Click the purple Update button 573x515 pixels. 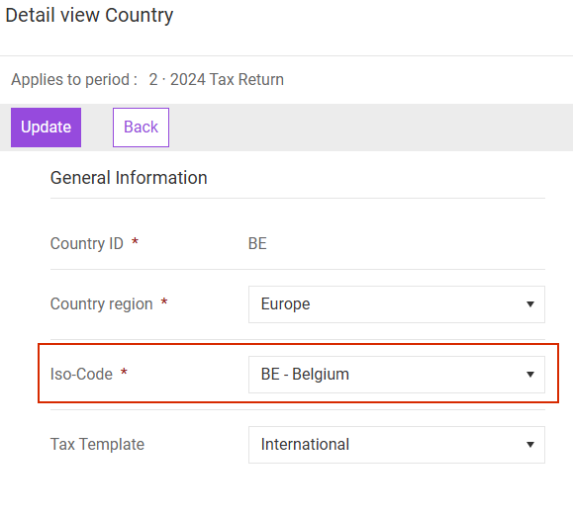coord(47,128)
